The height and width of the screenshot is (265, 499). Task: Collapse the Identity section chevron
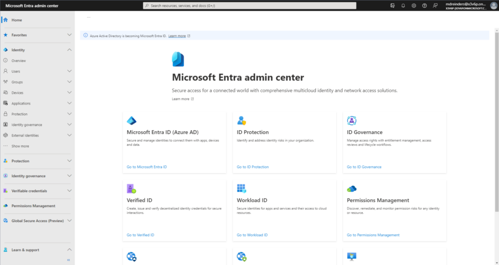coord(69,50)
